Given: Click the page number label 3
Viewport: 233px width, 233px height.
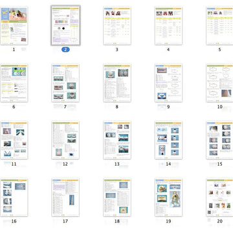Looking at the screenshot, I should [117, 50].
